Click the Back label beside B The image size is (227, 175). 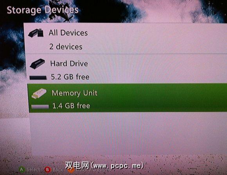click(x=58, y=170)
